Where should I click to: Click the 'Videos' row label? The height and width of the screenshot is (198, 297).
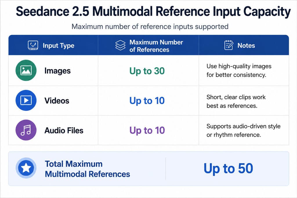click(x=57, y=101)
